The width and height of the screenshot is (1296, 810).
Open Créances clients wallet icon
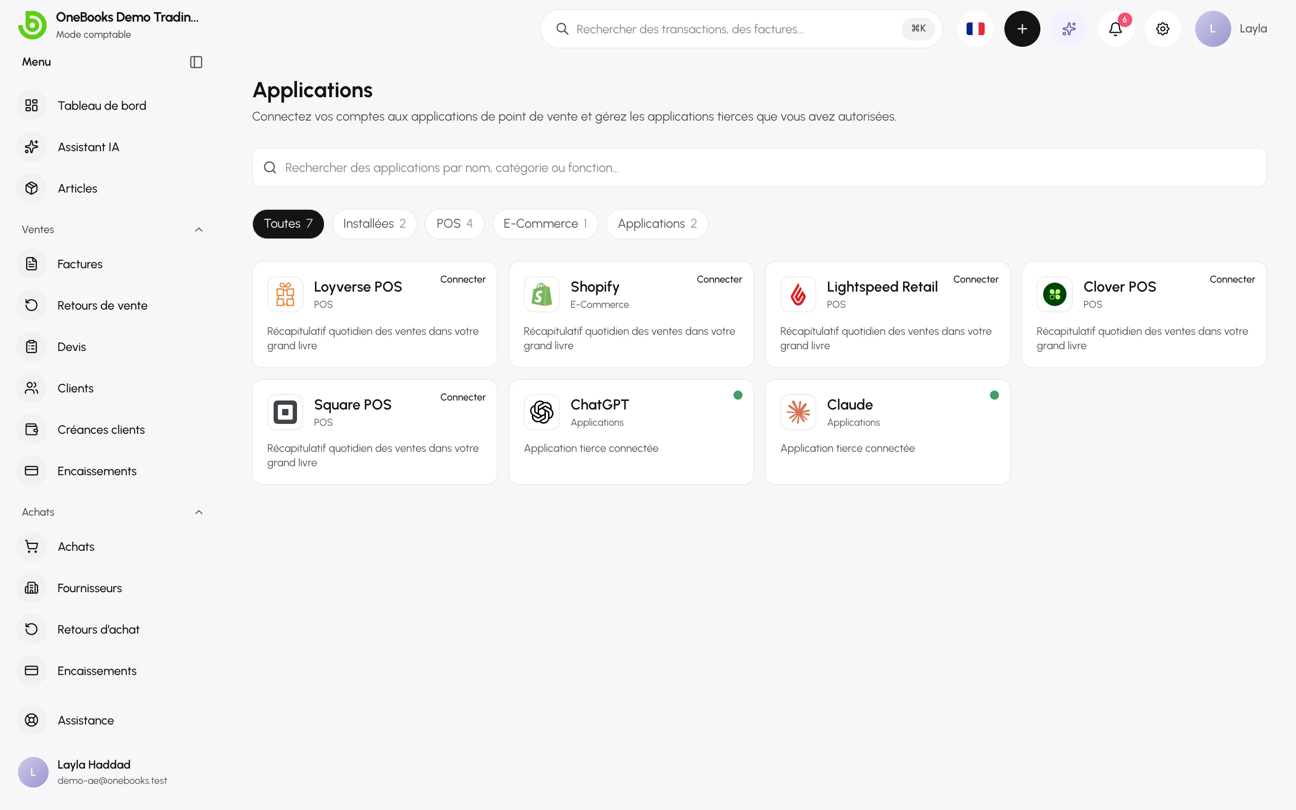coord(31,429)
